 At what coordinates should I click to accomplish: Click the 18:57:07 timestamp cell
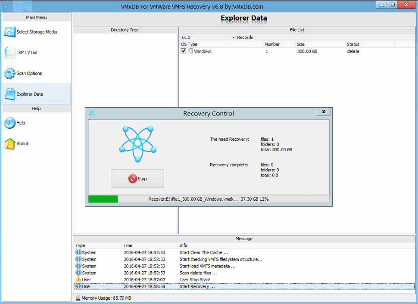pos(144,280)
